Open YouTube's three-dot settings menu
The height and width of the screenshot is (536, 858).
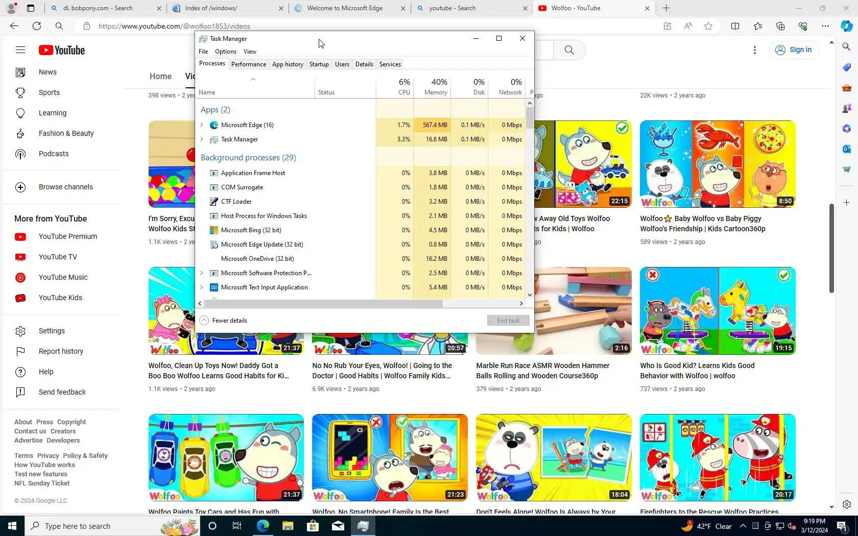click(754, 50)
